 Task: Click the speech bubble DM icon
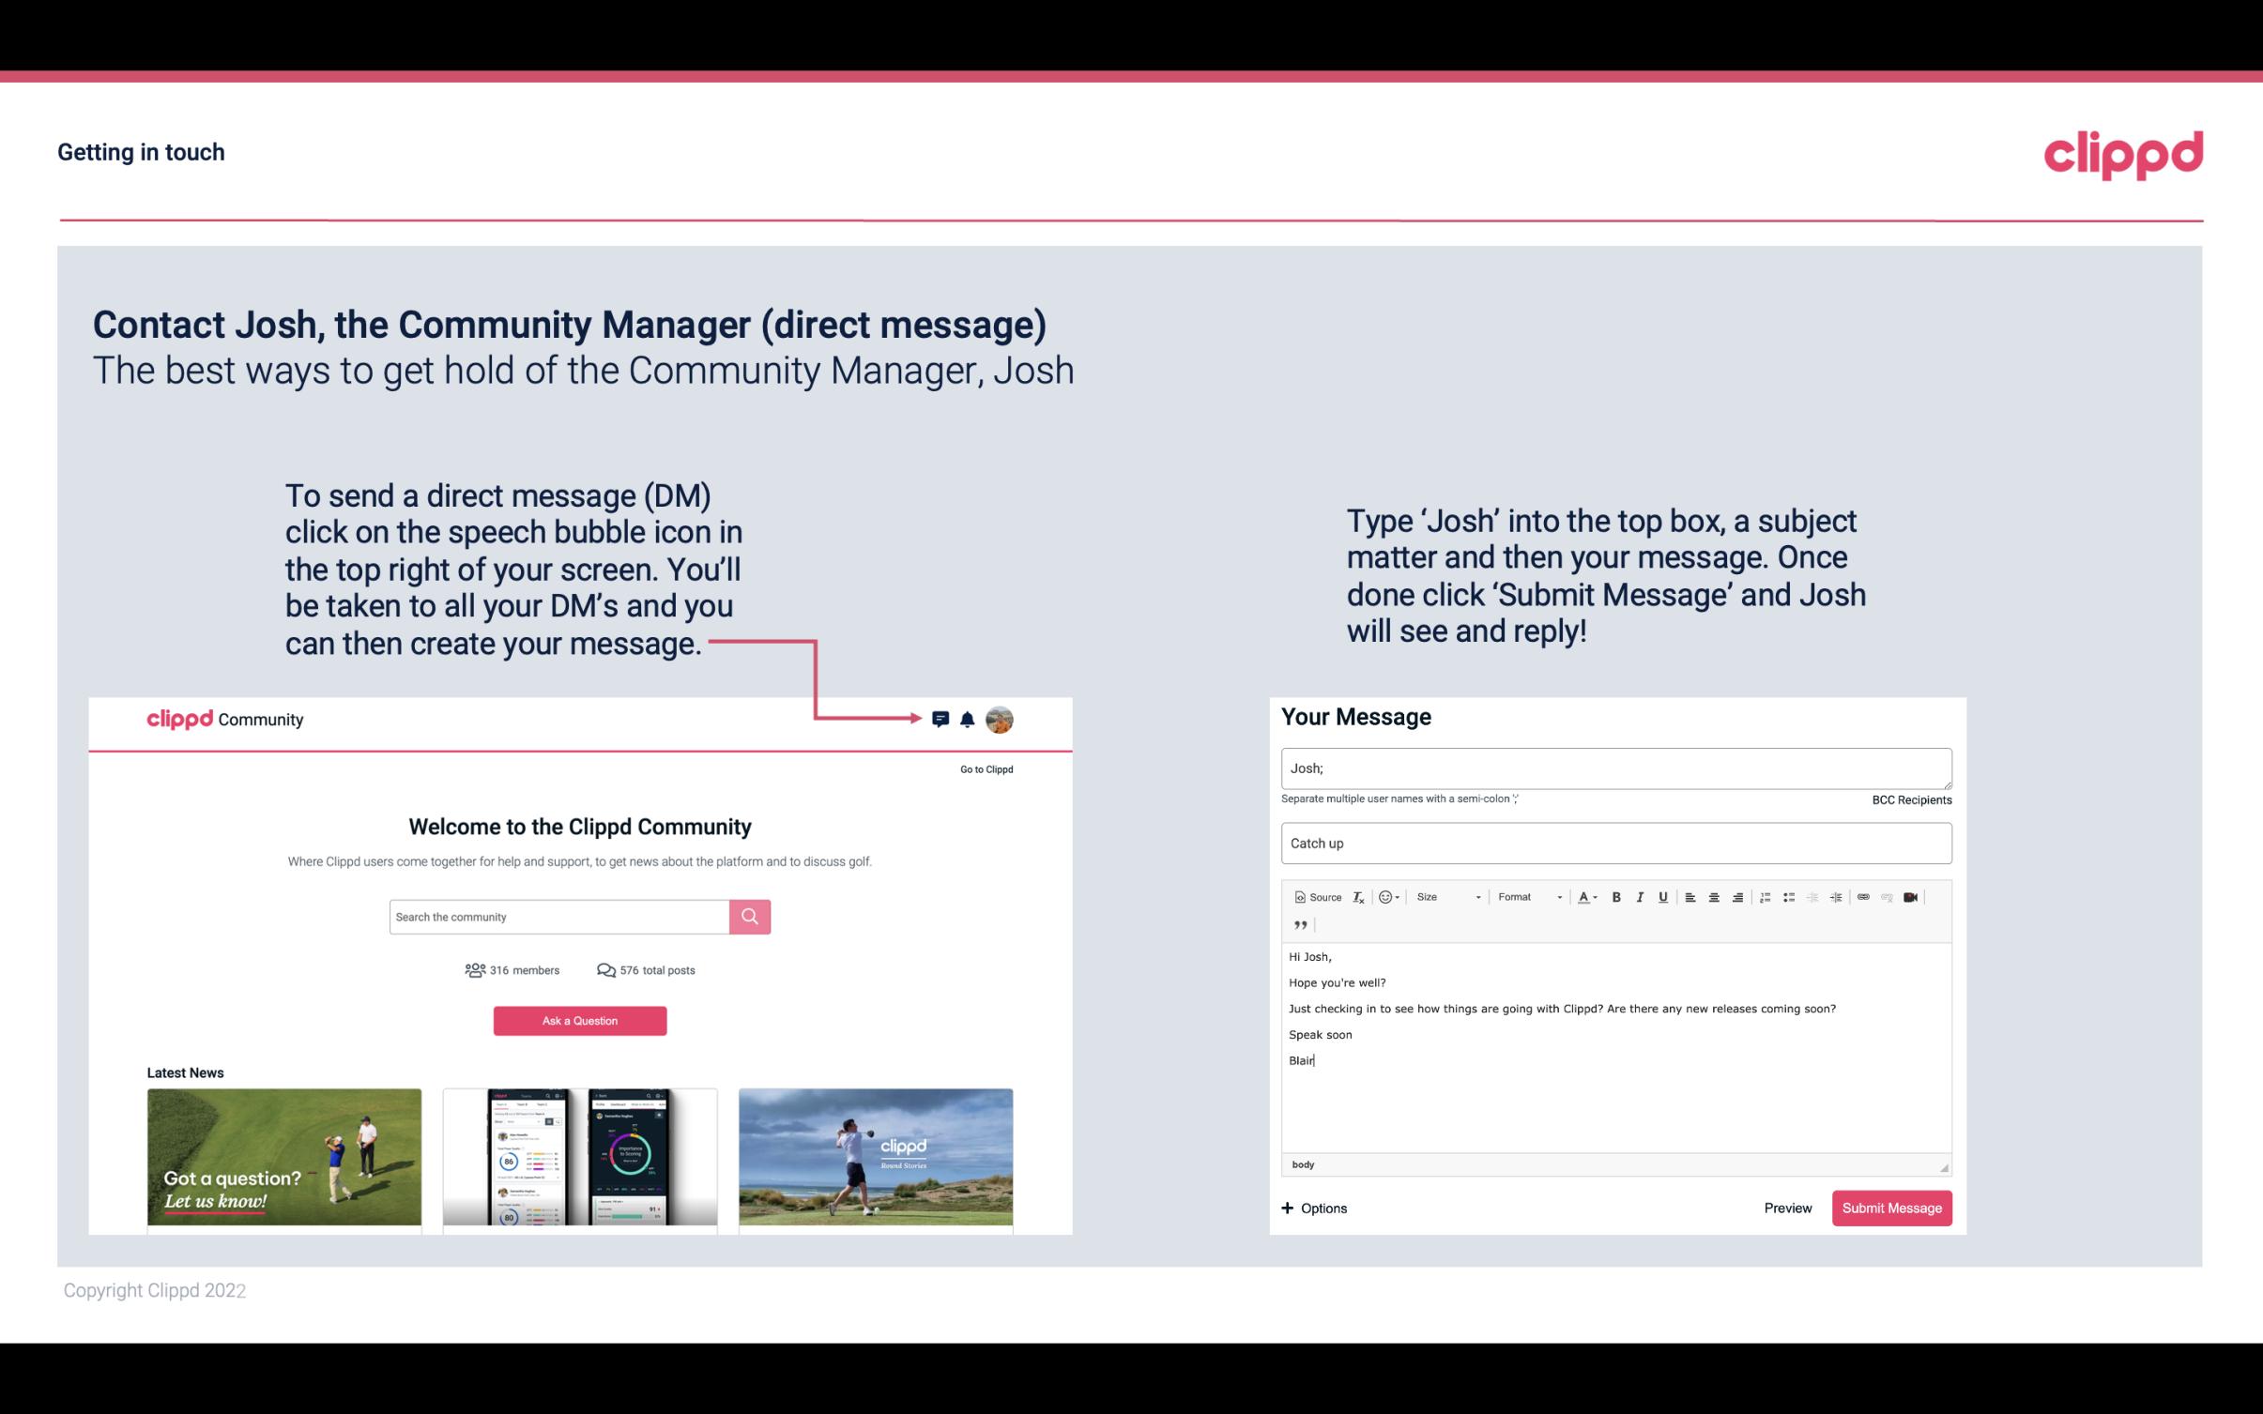point(943,720)
